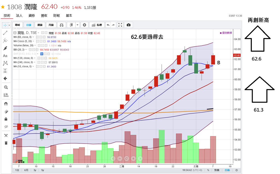Select the 月線 monthly interval
The height and width of the screenshot is (174, 280).
[51, 25]
